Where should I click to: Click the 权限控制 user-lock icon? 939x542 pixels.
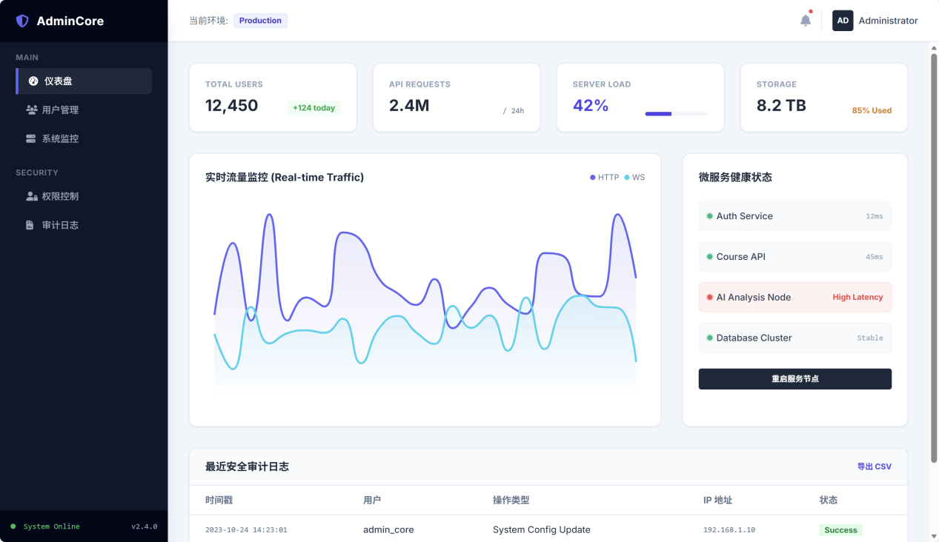(x=31, y=196)
